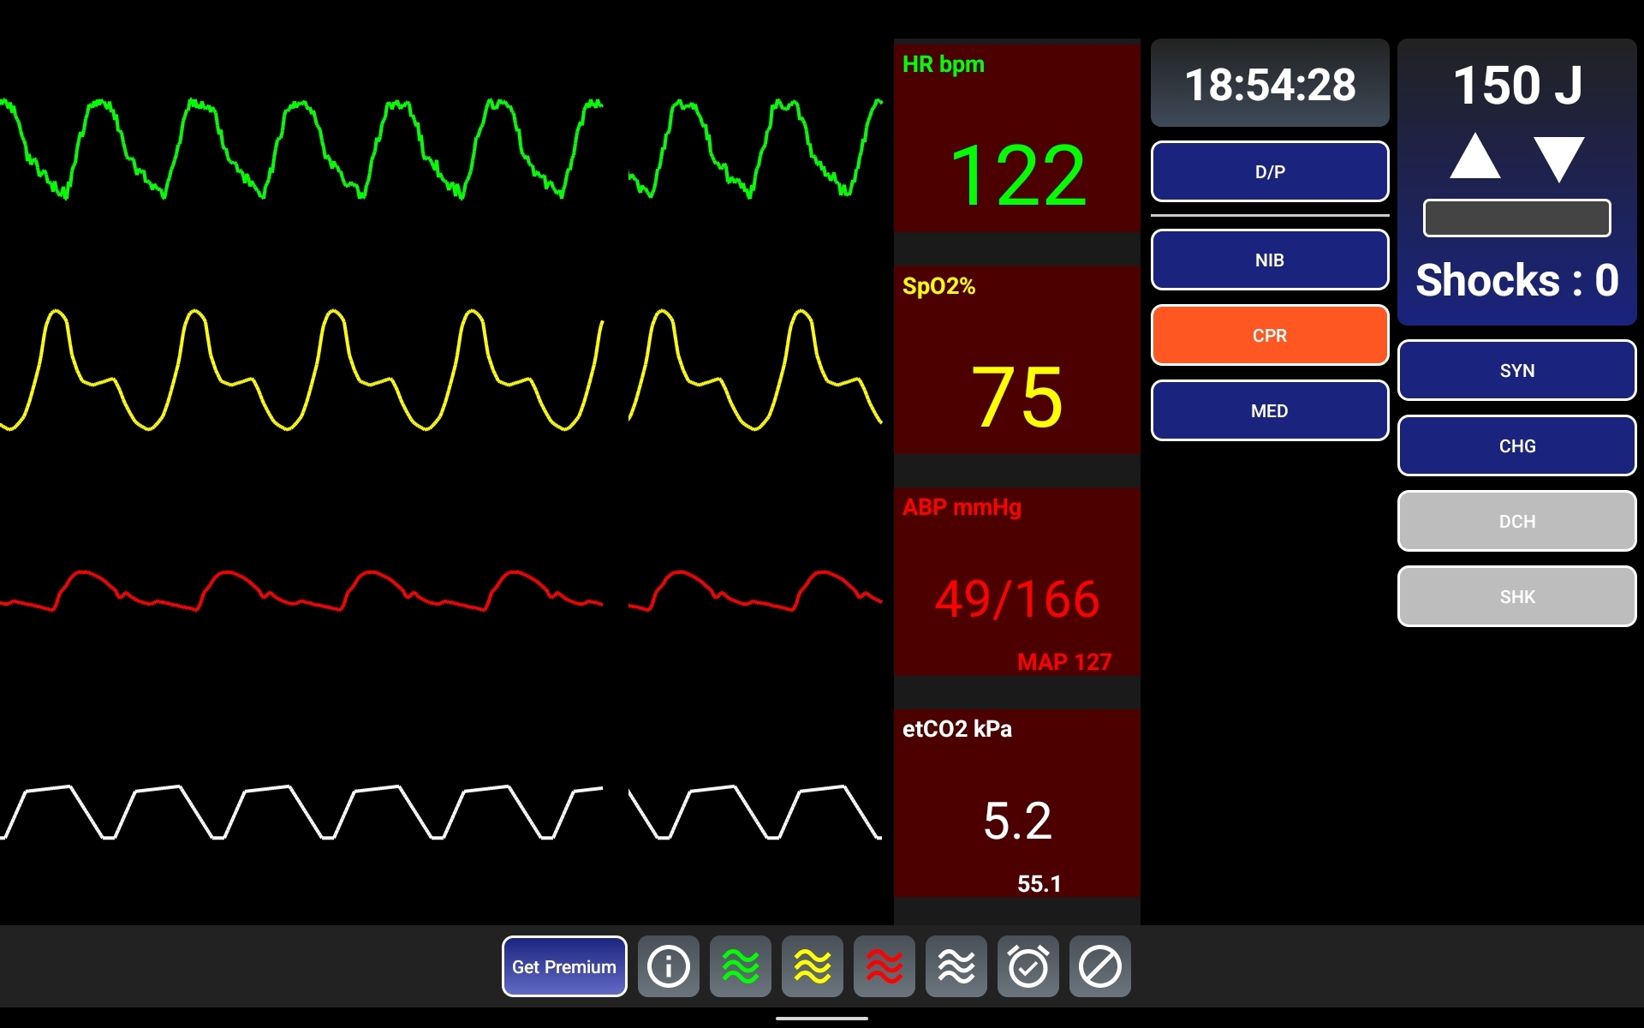
Task: Click the Get Premium button
Action: tap(563, 966)
